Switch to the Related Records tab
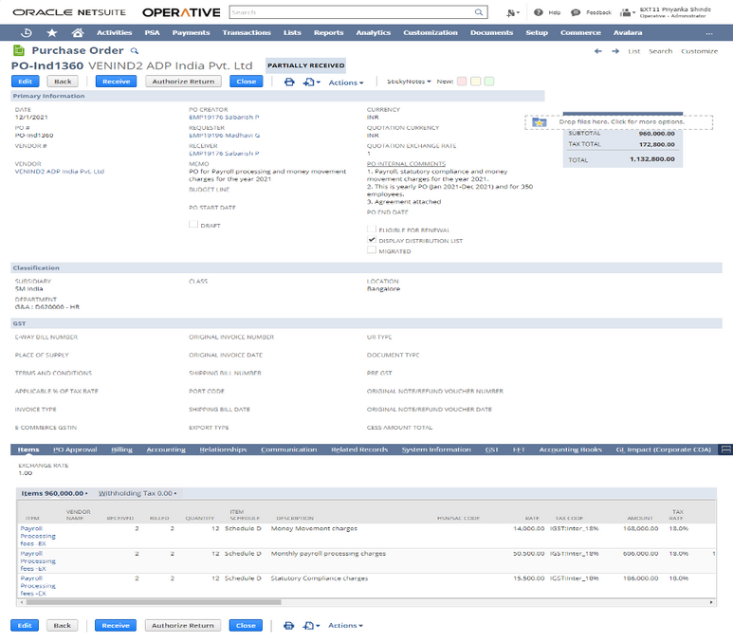Viewport: 733px width, 642px height. coord(359,449)
